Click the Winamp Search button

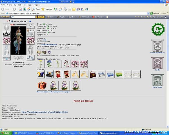pos(41,17)
